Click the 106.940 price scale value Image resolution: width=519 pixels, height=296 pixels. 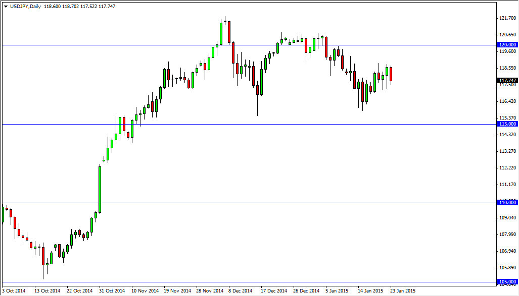click(507, 251)
